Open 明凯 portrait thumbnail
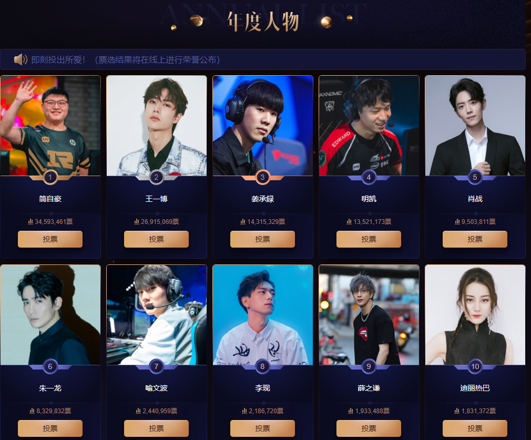The height and width of the screenshot is (440, 531). (369, 126)
